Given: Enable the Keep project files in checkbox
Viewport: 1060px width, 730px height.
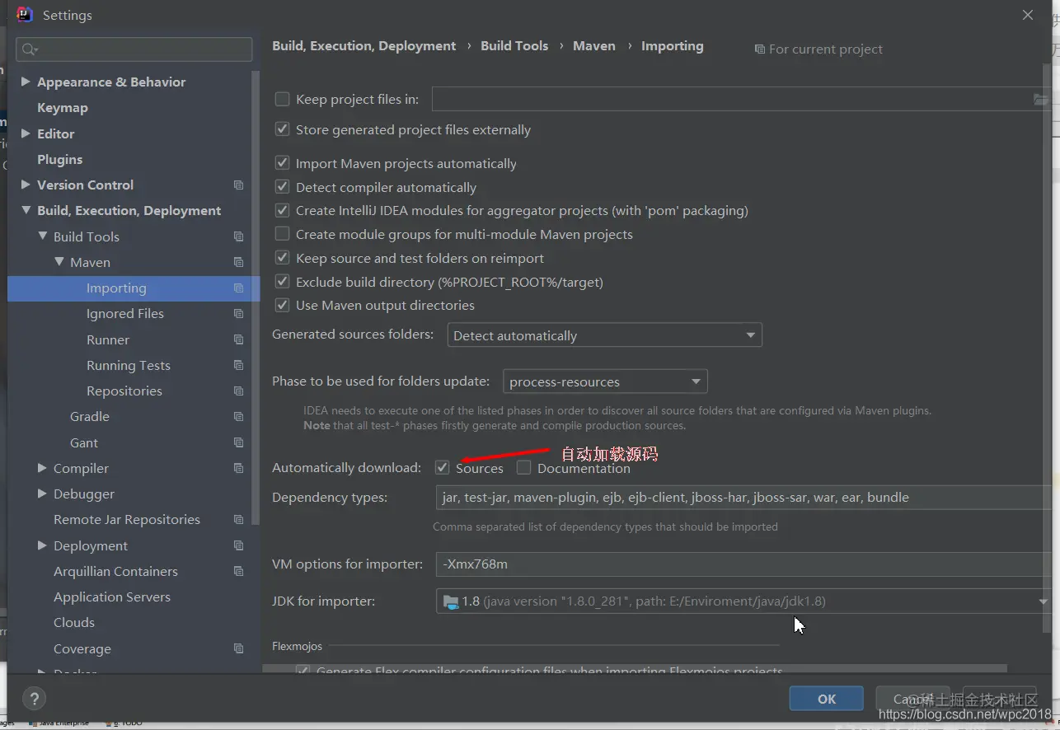Looking at the screenshot, I should [282, 99].
